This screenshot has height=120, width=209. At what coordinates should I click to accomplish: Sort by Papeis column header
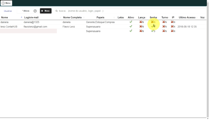coord(100,18)
